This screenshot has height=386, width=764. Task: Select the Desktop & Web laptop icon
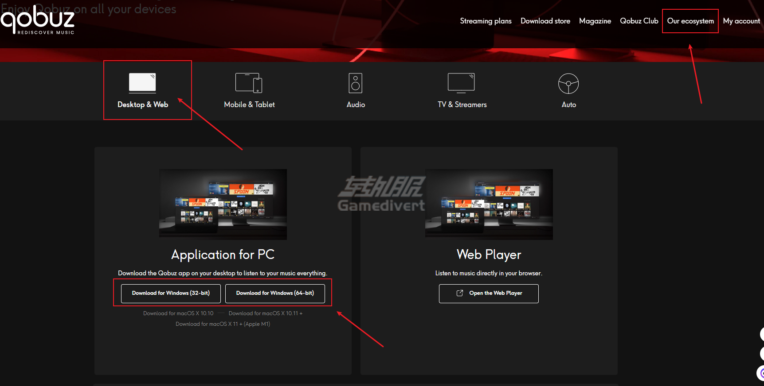tap(142, 83)
